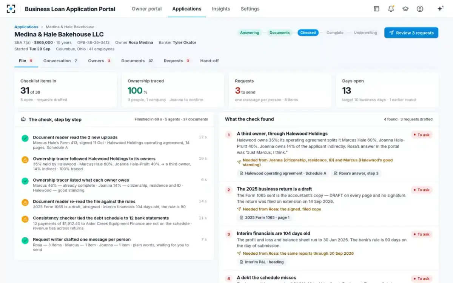Go to the Owner portal tab
453x283 pixels.
coord(146,9)
